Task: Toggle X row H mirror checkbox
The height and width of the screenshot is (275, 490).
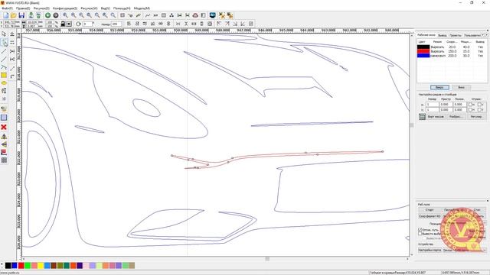Action: pyautogui.click(x=470, y=105)
